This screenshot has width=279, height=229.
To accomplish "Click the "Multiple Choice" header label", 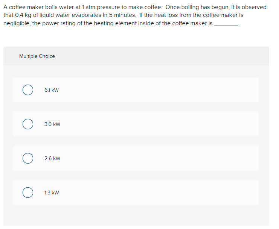I will (37, 56).
